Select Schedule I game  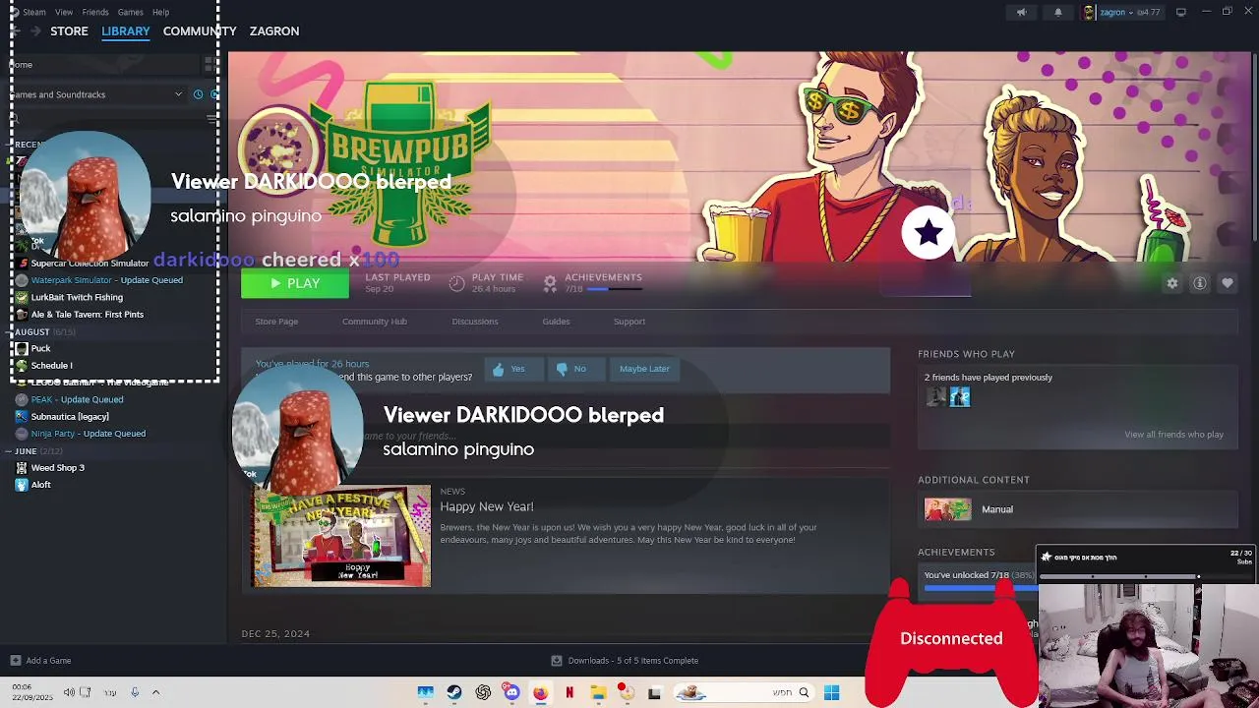pyautogui.click(x=51, y=366)
